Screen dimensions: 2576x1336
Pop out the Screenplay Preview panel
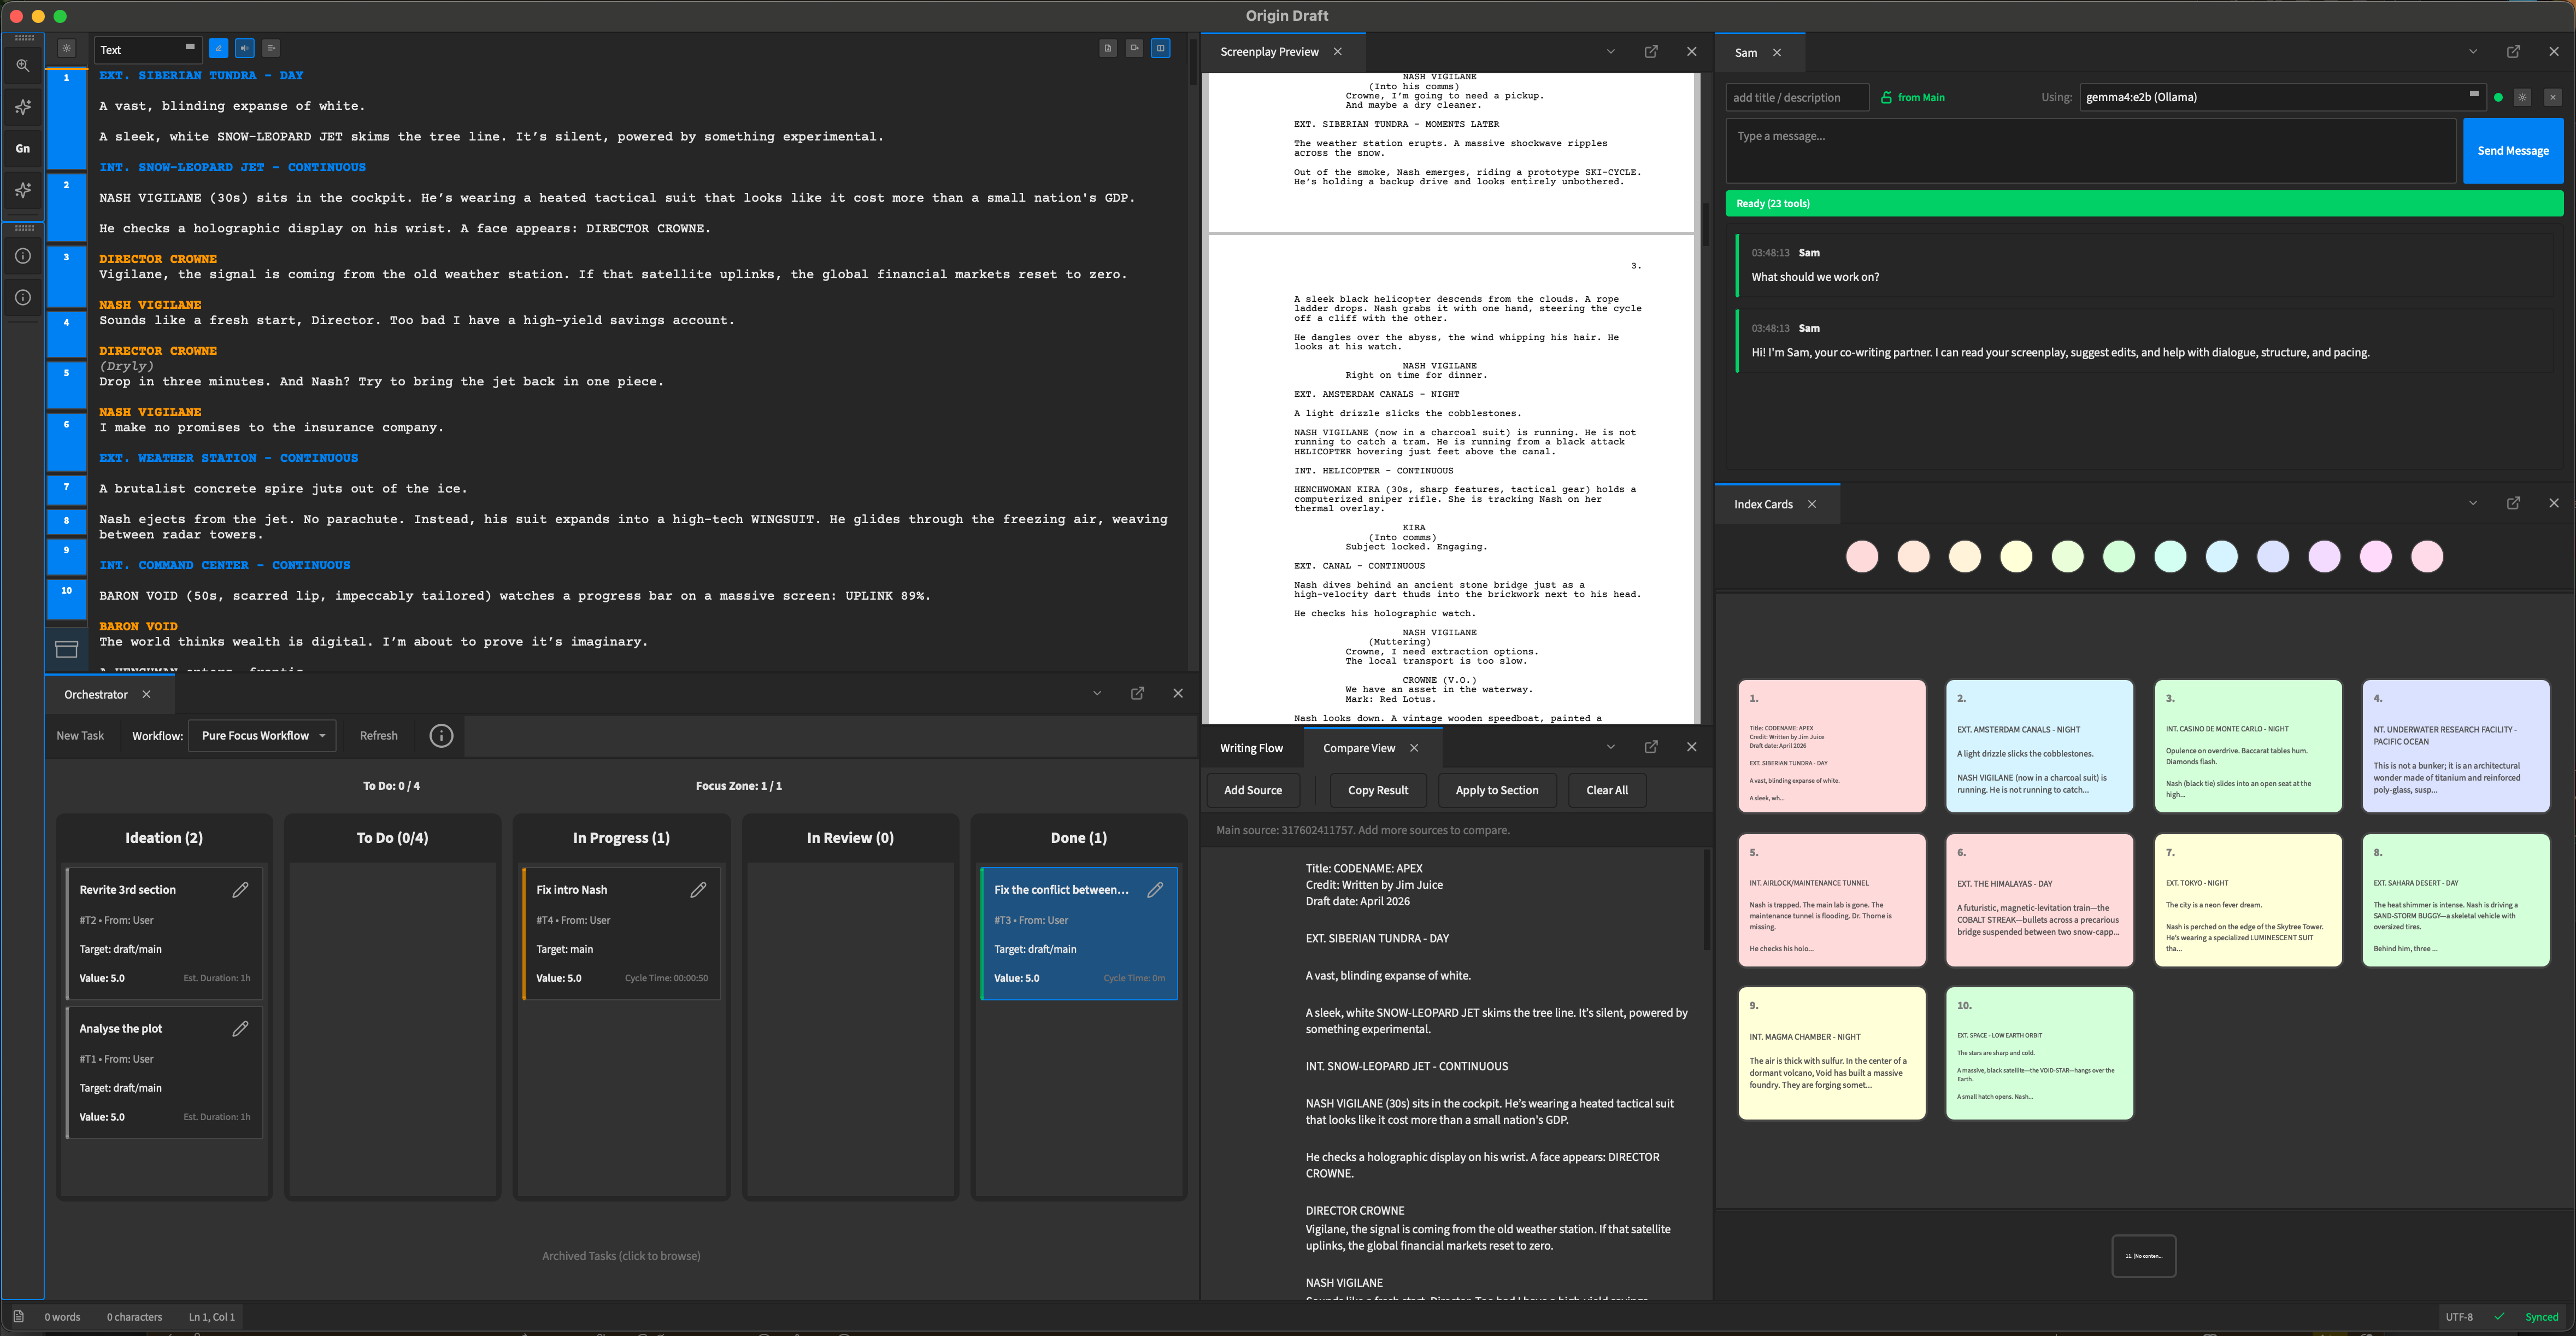(1651, 51)
